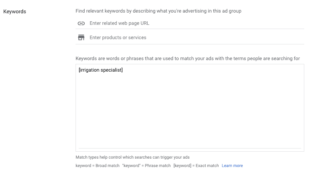Image resolution: width=327 pixels, height=174 pixels.
Task: Click the opening bracket of [irrigation specialist]
Action: click(x=79, y=70)
